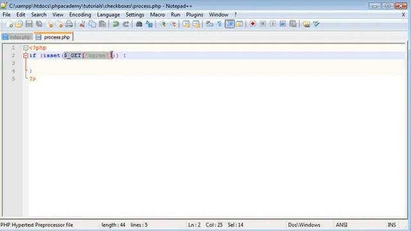Start macro recording with red button
The image size is (411, 231).
point(252,24)
